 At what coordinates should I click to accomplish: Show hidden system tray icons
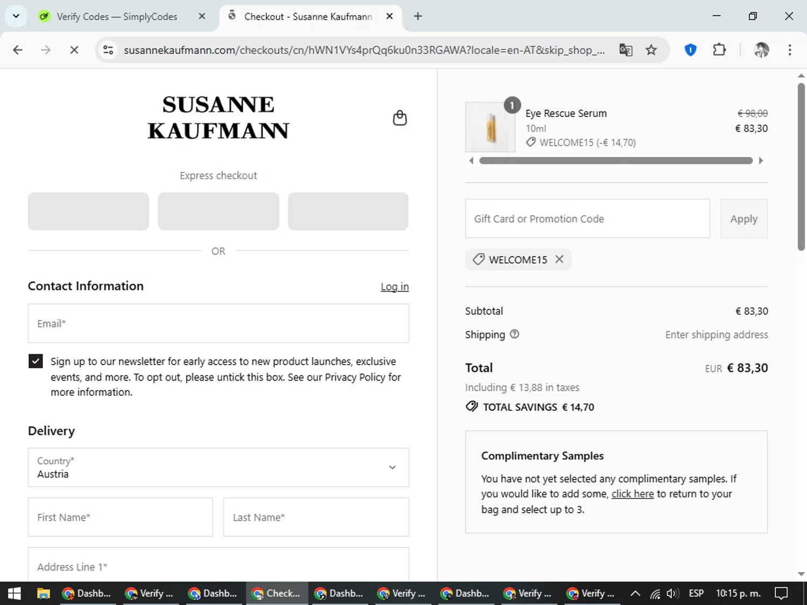point(635,593)
